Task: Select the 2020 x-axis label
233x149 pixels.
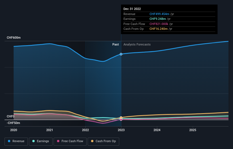Action: click(14, 130)
